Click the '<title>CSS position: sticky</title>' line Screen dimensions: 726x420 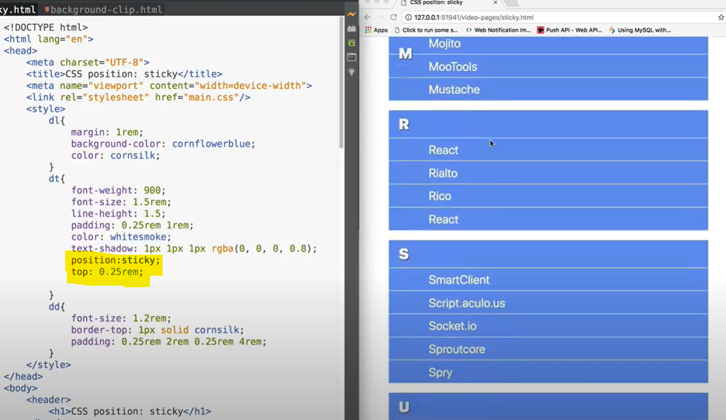(x=124, y=74)
